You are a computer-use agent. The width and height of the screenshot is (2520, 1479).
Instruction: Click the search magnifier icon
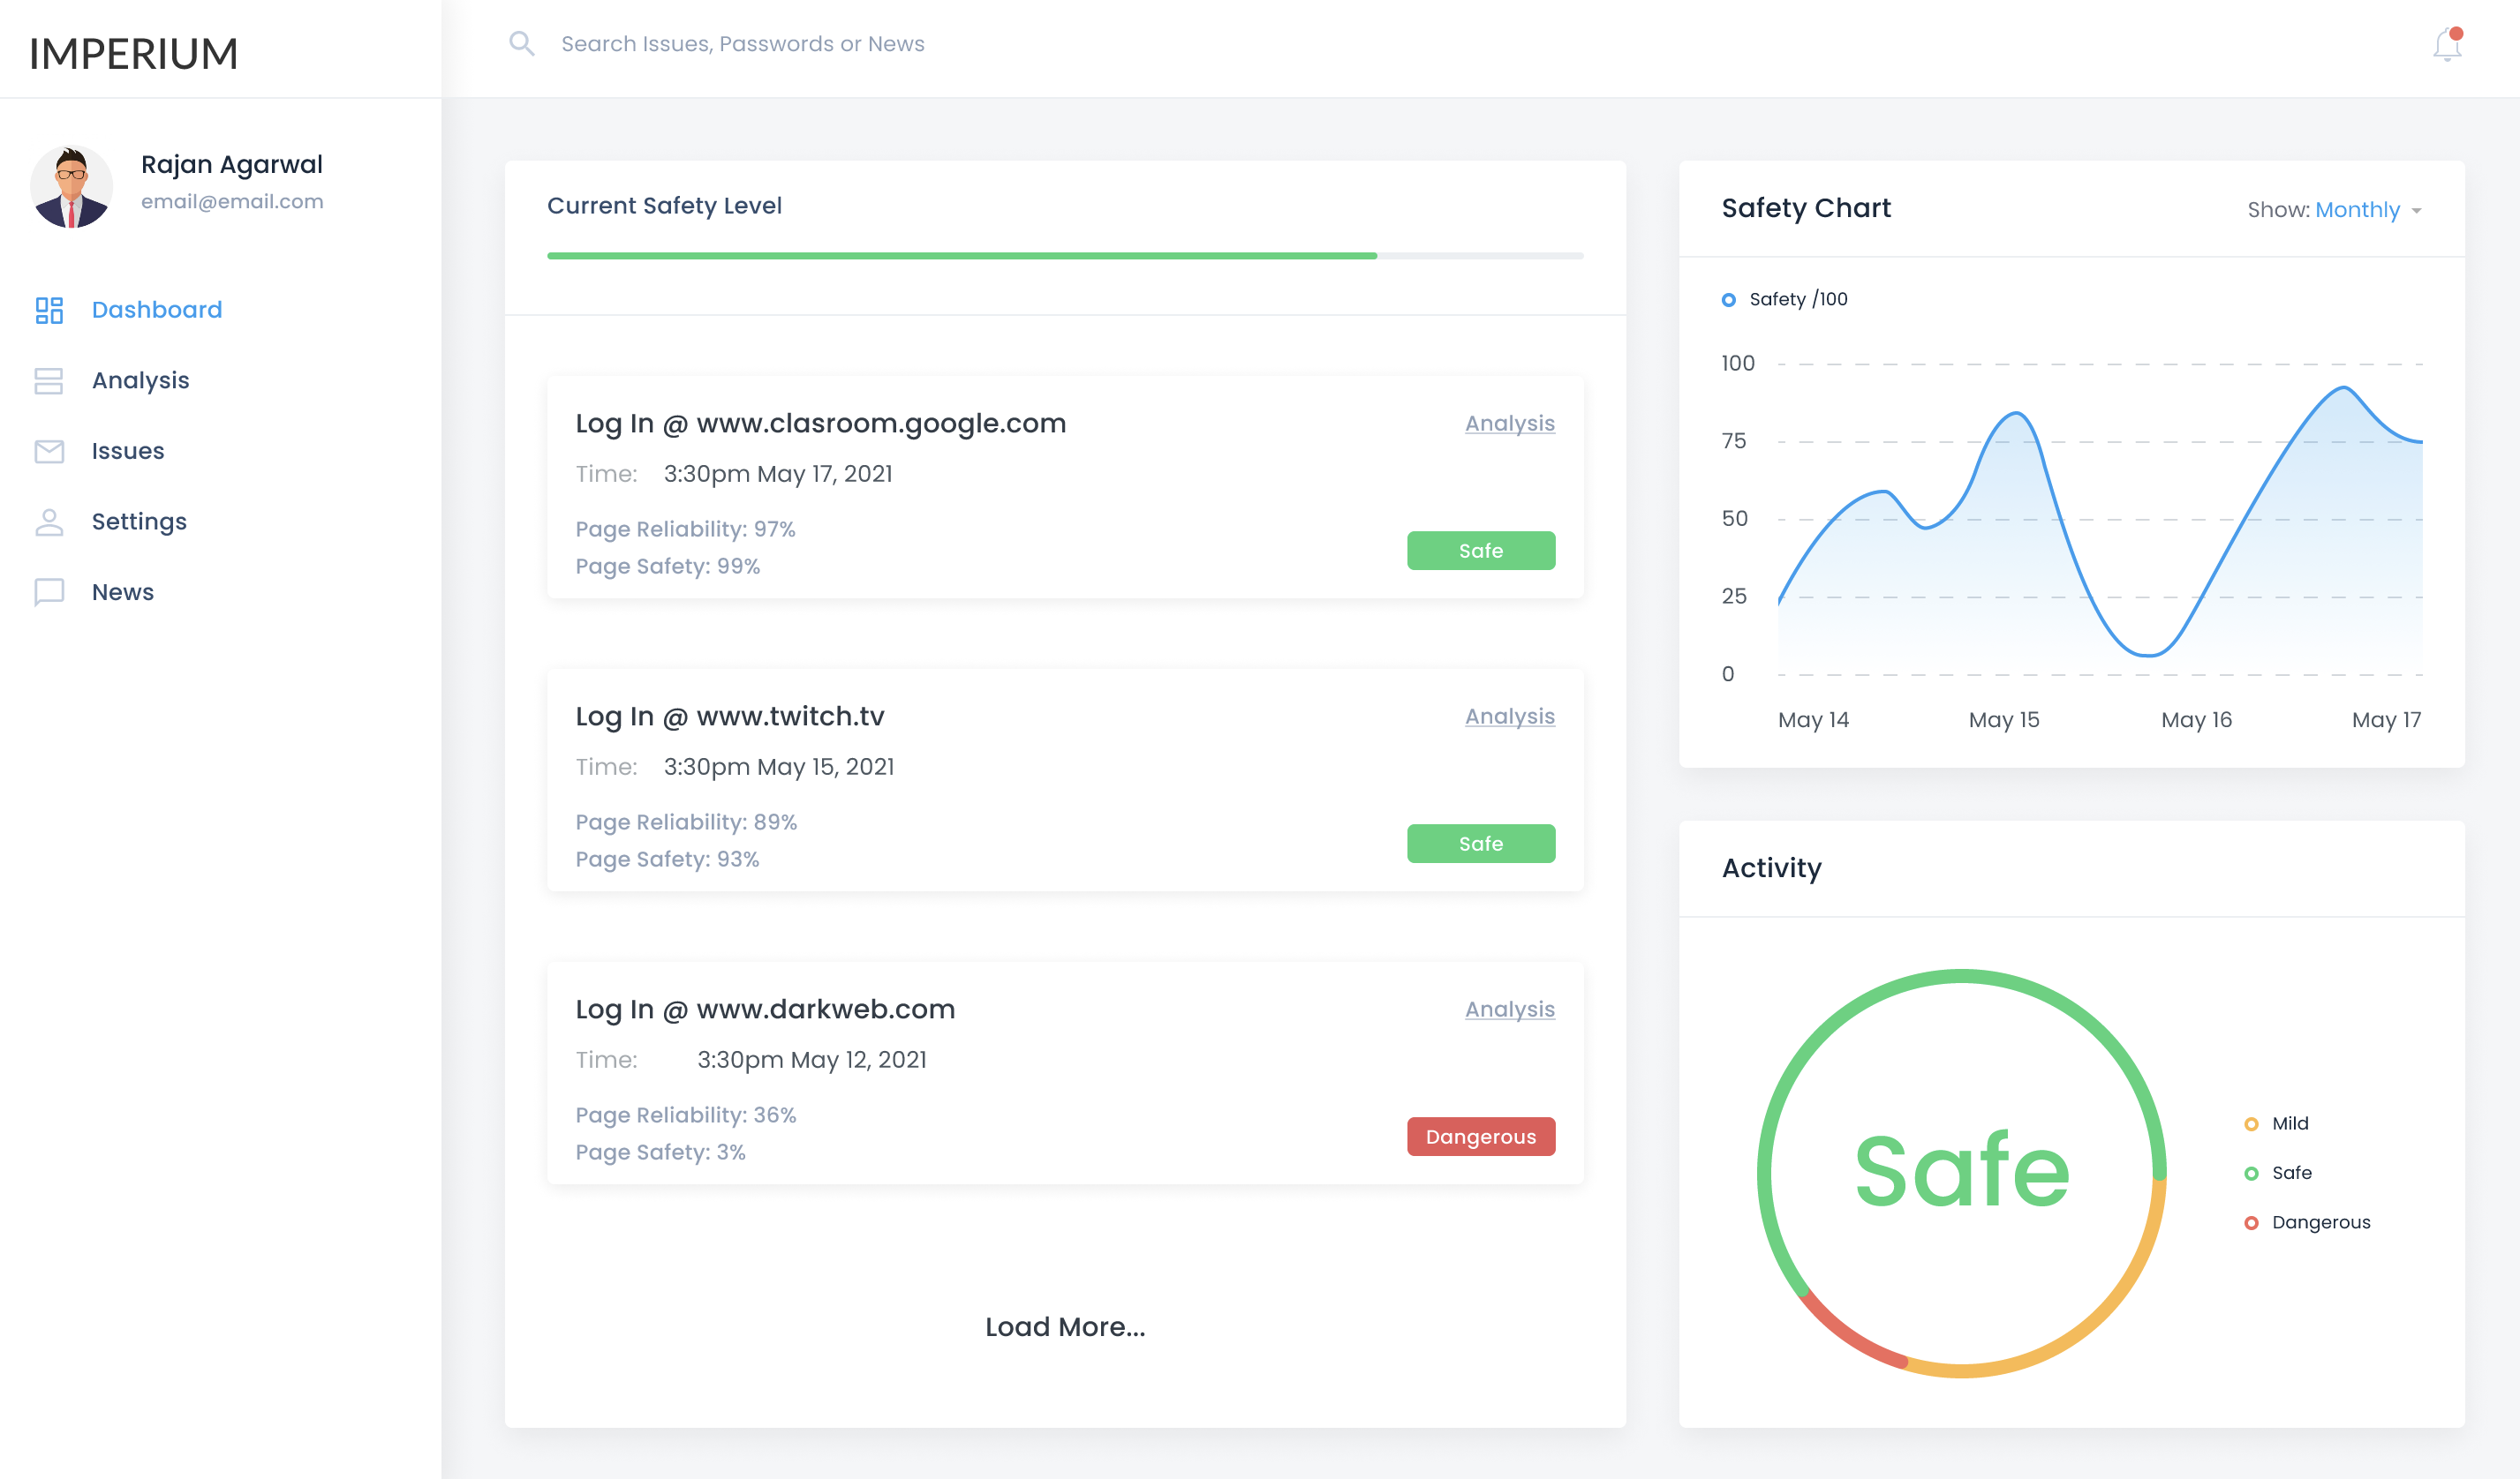[521, 44]
